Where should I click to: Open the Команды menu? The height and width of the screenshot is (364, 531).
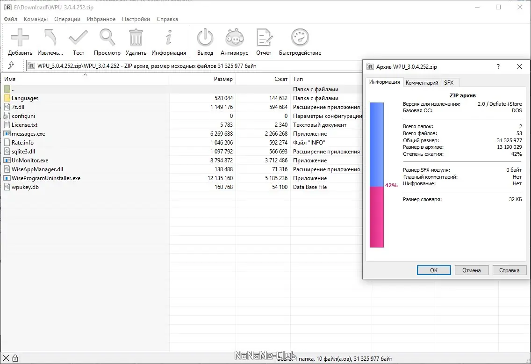pyautogui.click(x=36, y=19)
